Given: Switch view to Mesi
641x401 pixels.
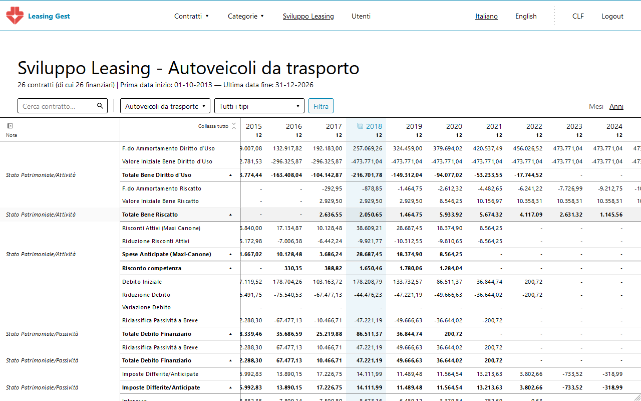Looking at the screenshot, I should 596,106.
